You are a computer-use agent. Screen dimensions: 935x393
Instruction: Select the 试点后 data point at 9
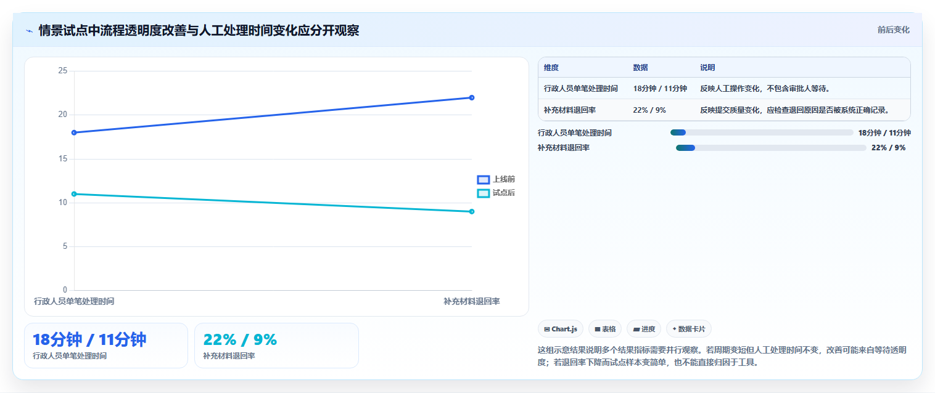(x=472, y=211)
